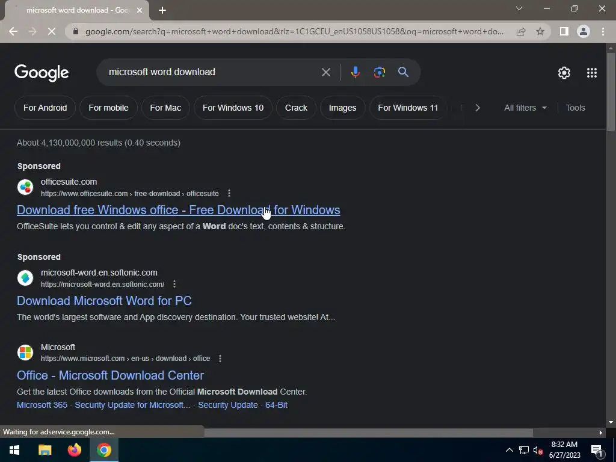The width and height of the screenshot is (616, 462).
Task: Click the Chrome taskbar icon
Action: pyautogui.click(x=103, y=450)
